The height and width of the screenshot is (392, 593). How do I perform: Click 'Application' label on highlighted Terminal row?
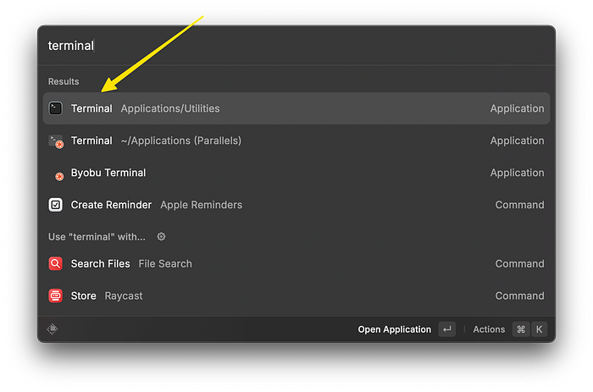[517, 108]
